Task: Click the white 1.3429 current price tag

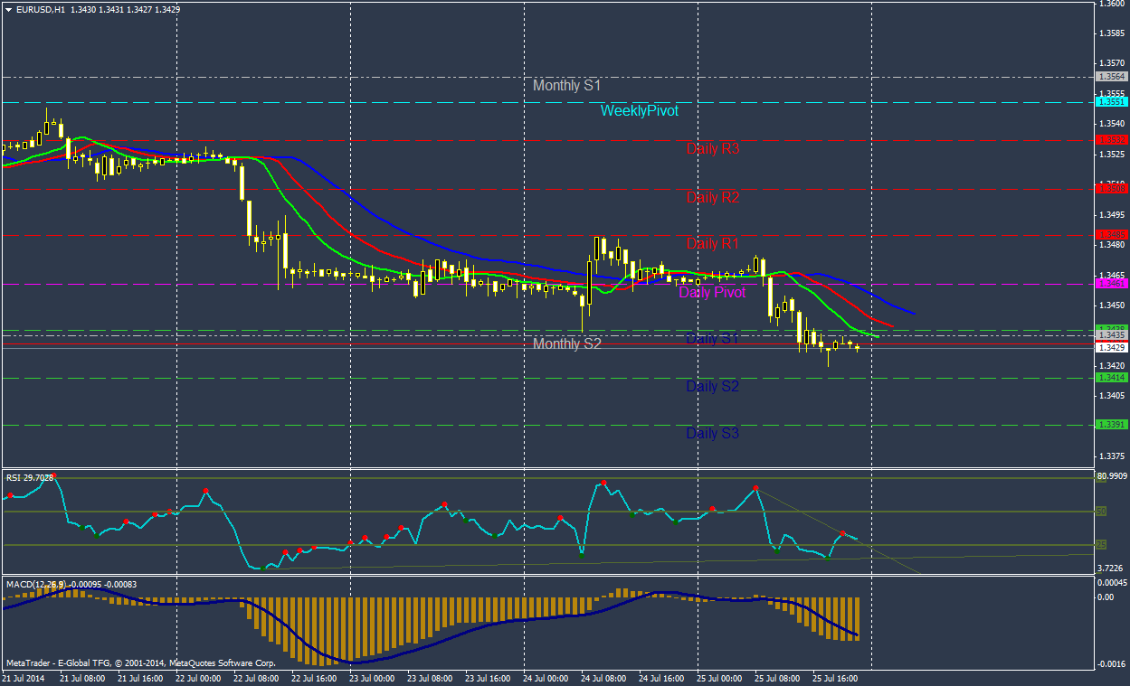Action: 1110,347
